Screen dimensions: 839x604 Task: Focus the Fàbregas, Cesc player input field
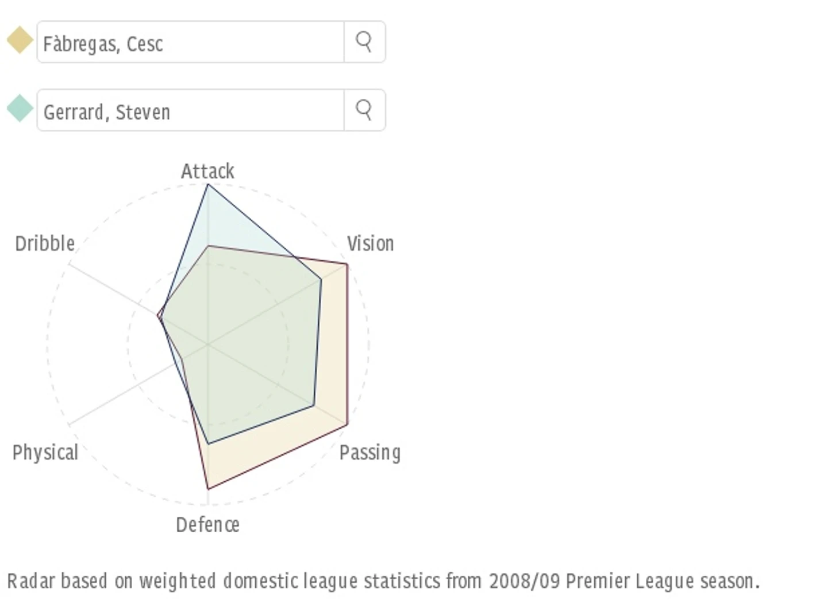tap(190, 42)
